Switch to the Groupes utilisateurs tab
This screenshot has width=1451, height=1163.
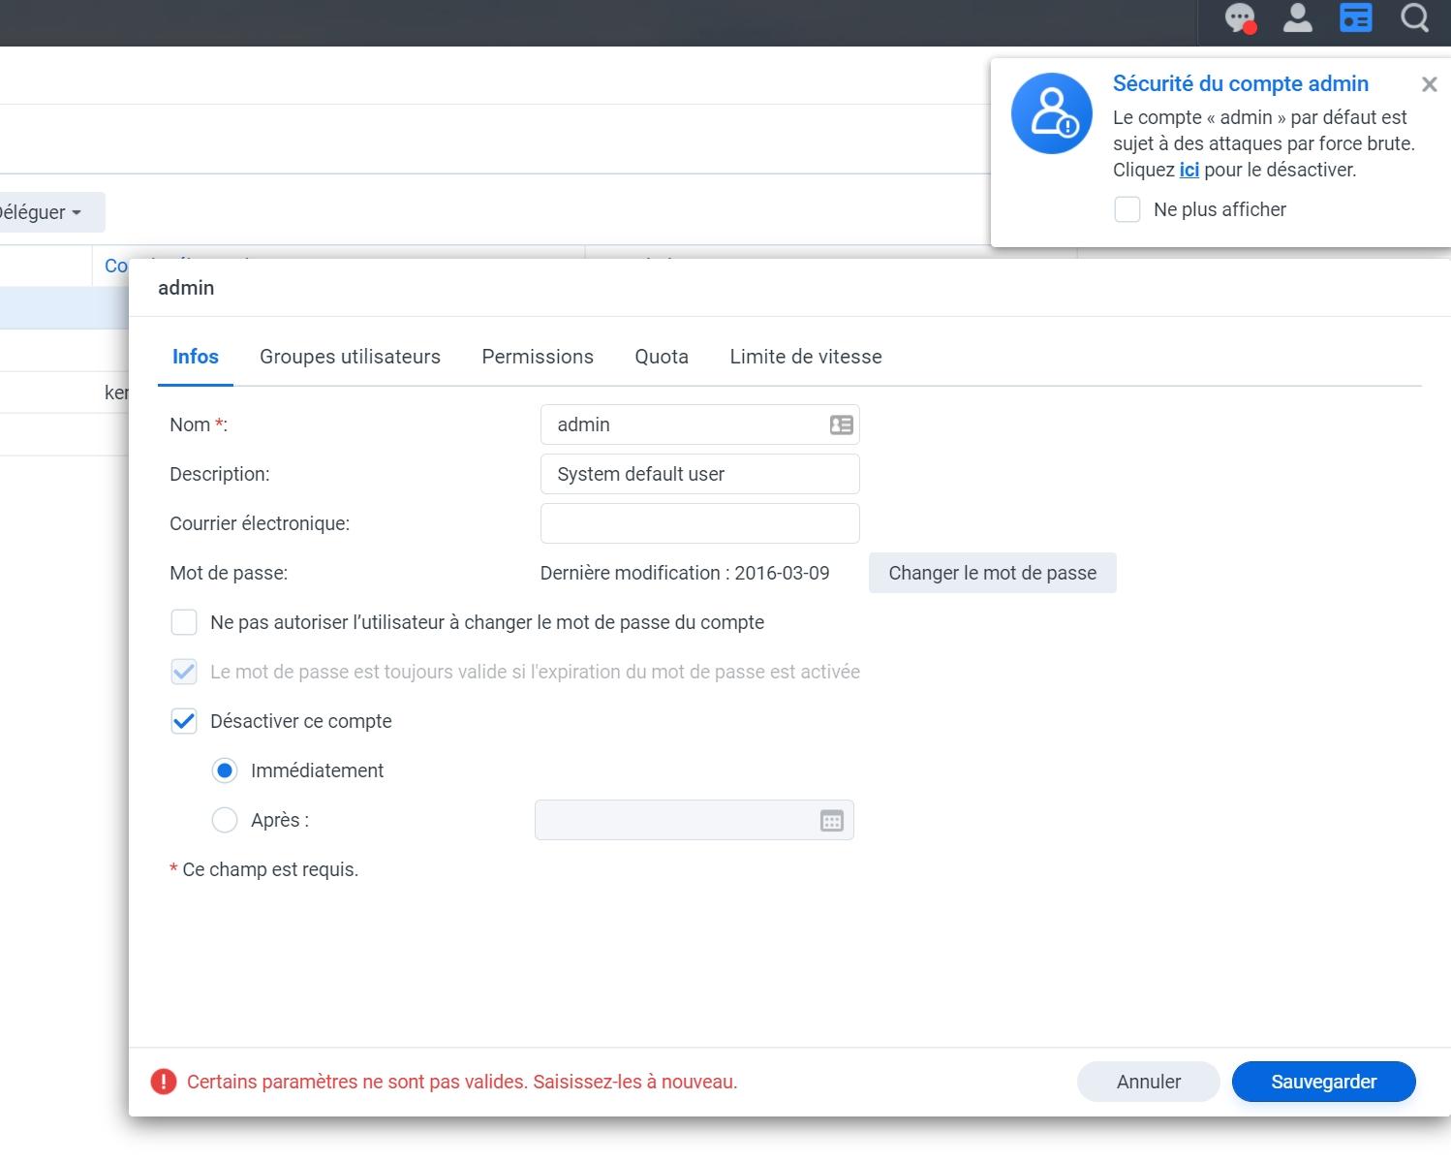pyautogui.click(x=350, y=357)
